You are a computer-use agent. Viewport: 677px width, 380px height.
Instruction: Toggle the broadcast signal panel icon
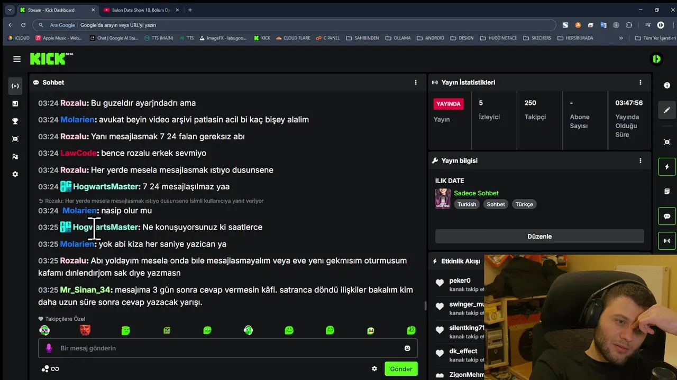667,241
